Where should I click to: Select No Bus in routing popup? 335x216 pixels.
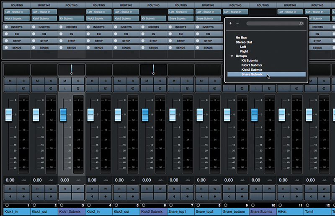coord(241,38)
